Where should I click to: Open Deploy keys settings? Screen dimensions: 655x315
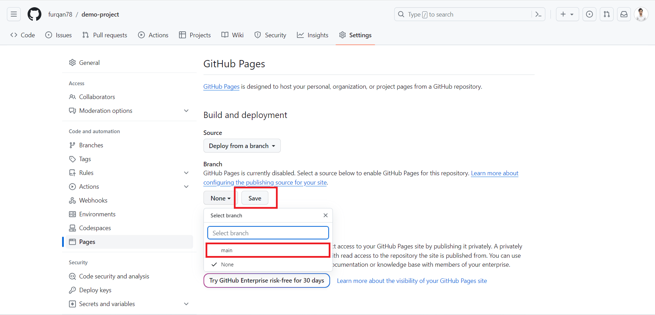tap(129, 290)
